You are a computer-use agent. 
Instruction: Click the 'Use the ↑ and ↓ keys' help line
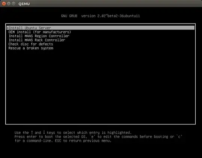tap(73, 132)
